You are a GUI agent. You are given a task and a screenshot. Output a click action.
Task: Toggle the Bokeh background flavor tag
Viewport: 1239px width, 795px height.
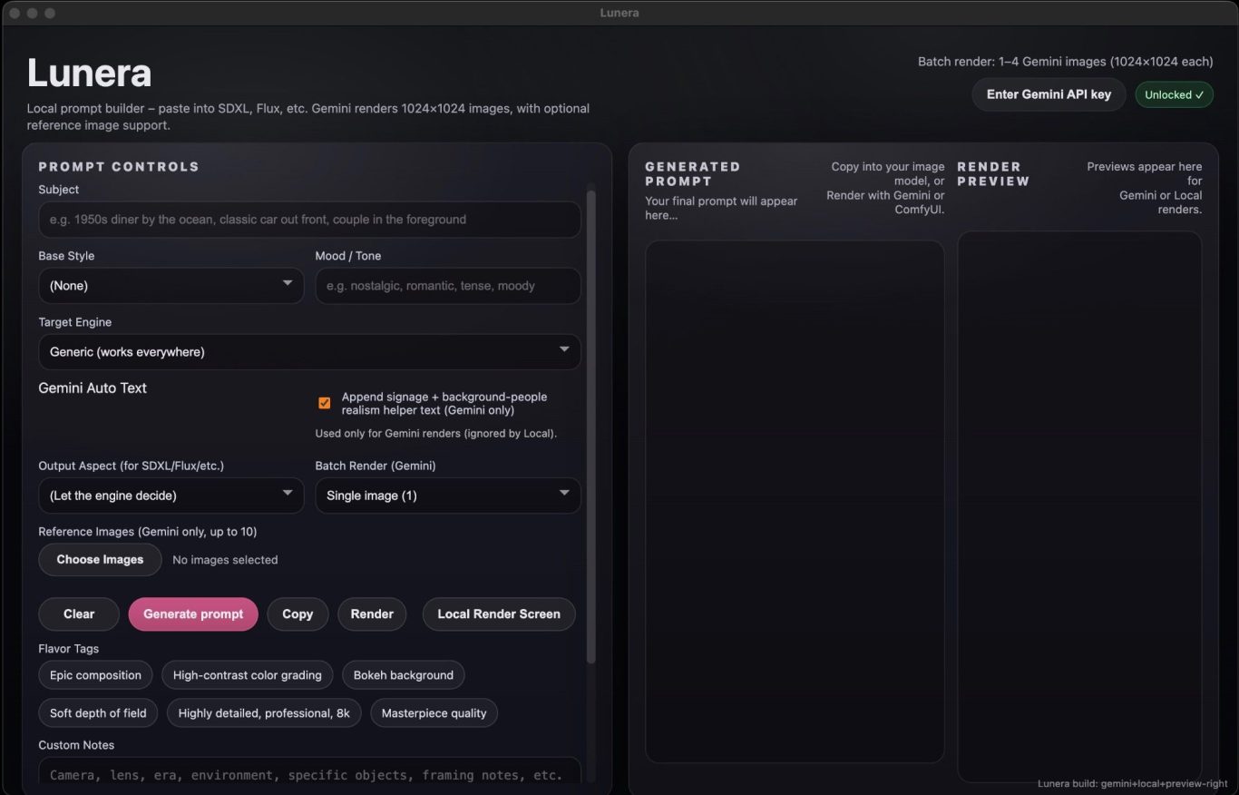click(403, 675)
